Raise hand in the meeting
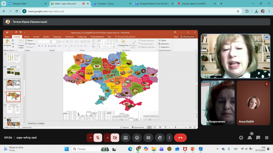273x153 pixels. [159, 138]
